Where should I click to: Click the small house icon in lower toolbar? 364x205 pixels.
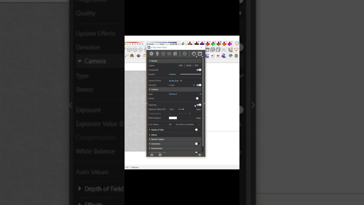click(231, 56)
